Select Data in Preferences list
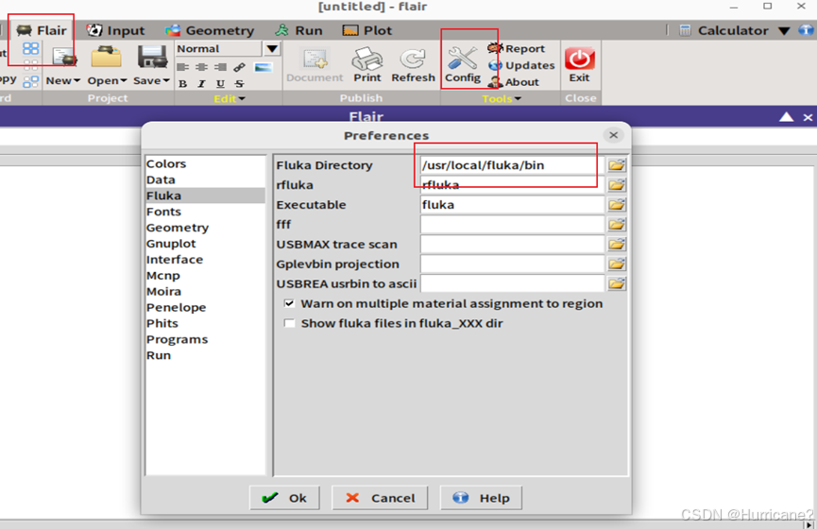817x529 pixels. click(205, 179)
